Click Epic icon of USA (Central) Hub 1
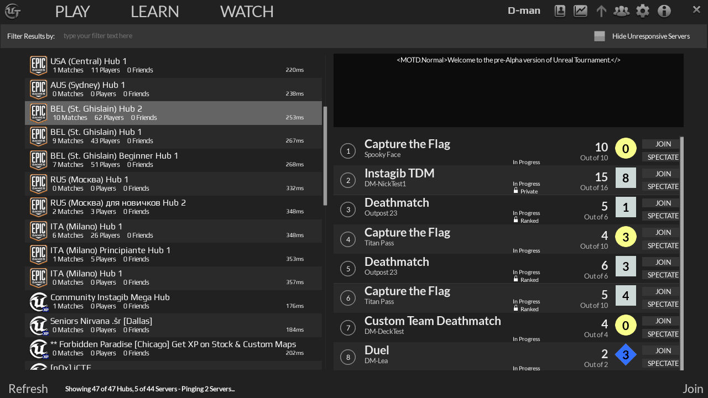The width and height of the screenshot is (708, 398). [x=38, y=65]
